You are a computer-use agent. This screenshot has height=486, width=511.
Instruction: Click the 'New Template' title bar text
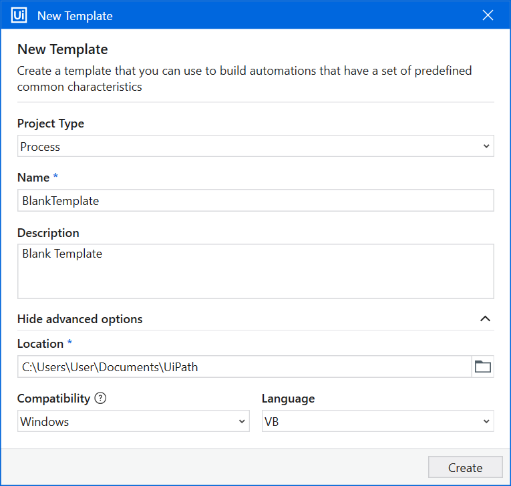75,15
